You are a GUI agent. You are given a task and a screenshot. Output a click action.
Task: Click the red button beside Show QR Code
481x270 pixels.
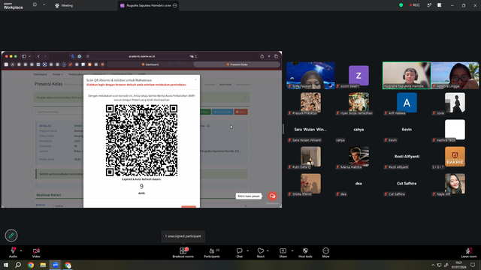[x=241, y=112]
